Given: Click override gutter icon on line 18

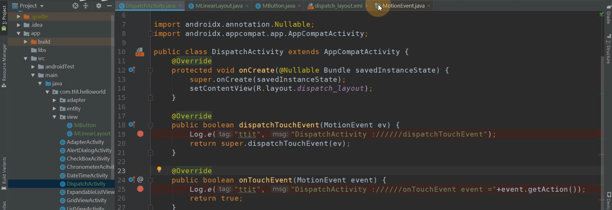Looking at the screenshot, I should point(132,125).
